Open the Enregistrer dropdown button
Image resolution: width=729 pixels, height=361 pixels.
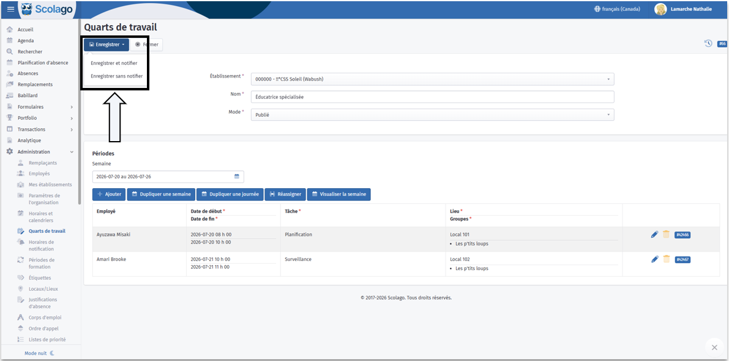107,45
